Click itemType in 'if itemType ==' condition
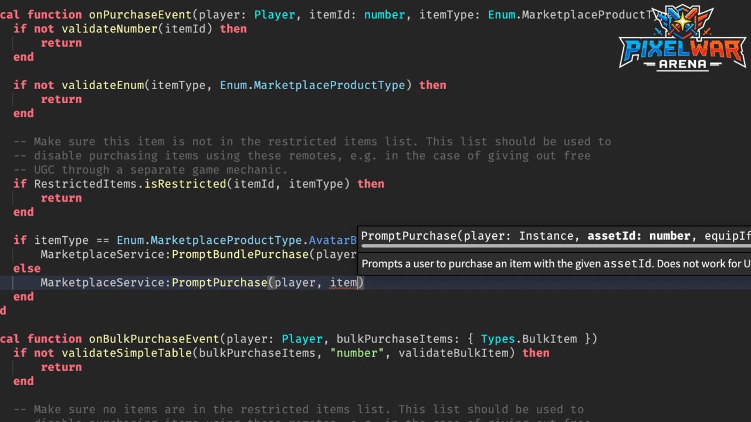 [62, 240]
